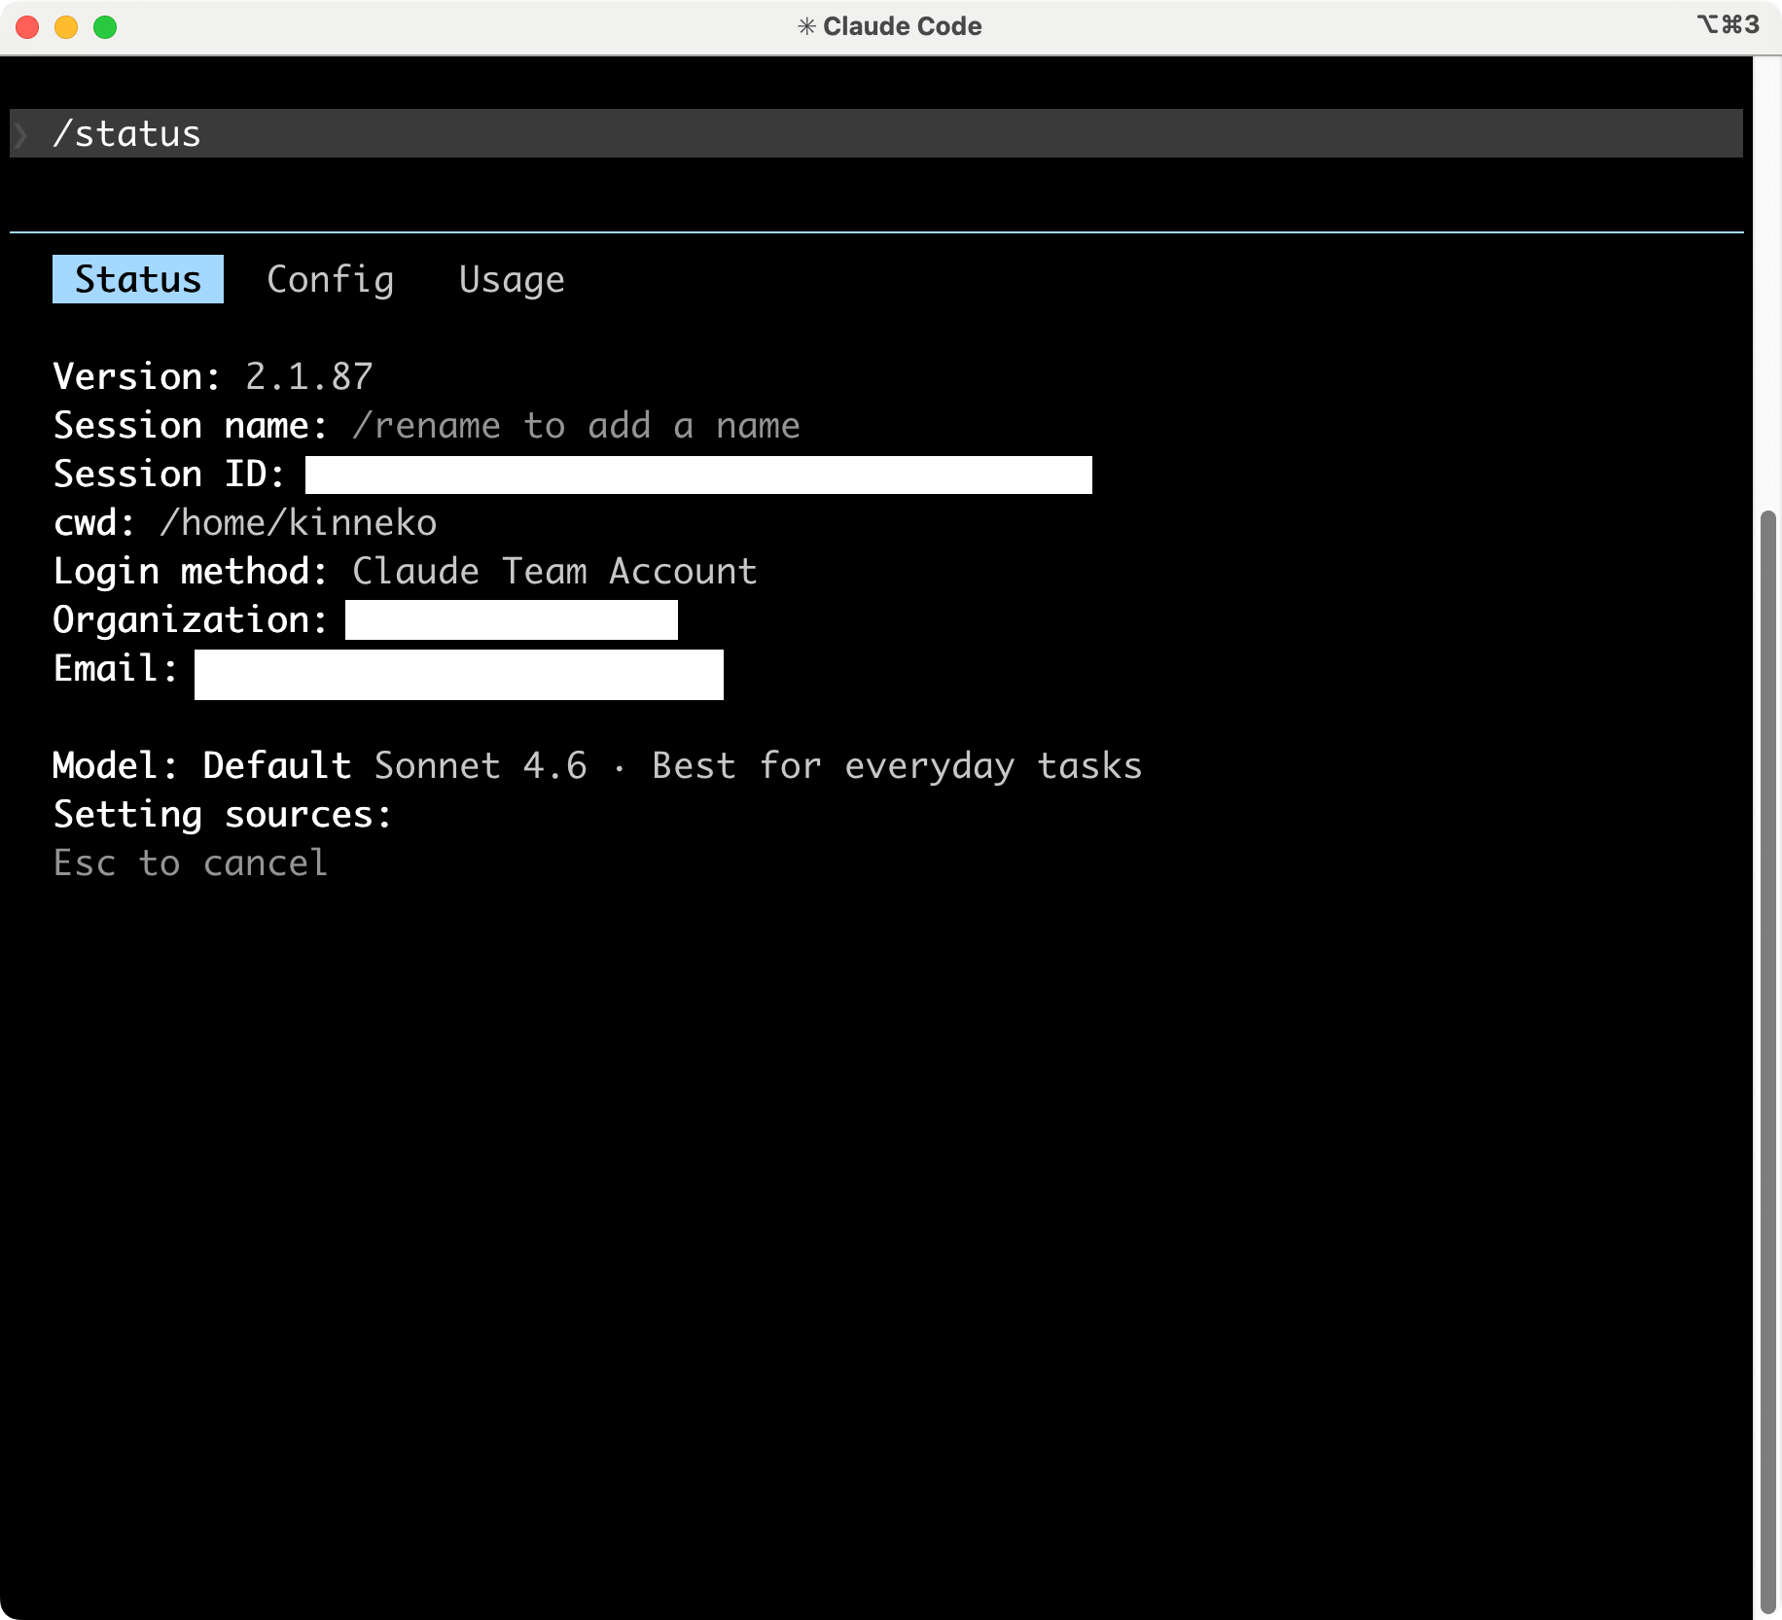Click the /status command input line
Screen dimensions: 1782x1620
(876, 133)
